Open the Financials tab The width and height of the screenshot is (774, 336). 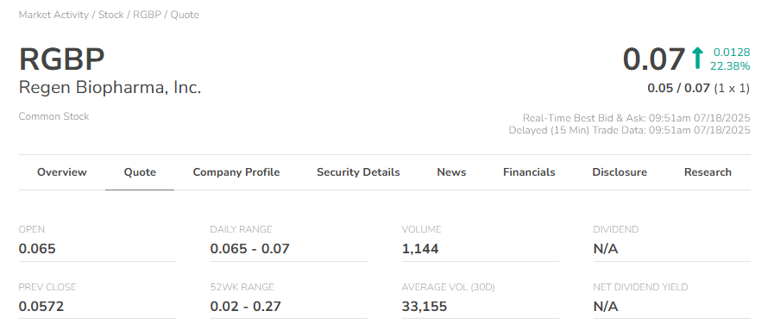(x=529, y=172)
